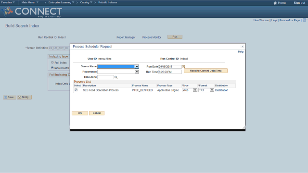
Task: Click the Notify button icon
Action: (x=19, y=97)
